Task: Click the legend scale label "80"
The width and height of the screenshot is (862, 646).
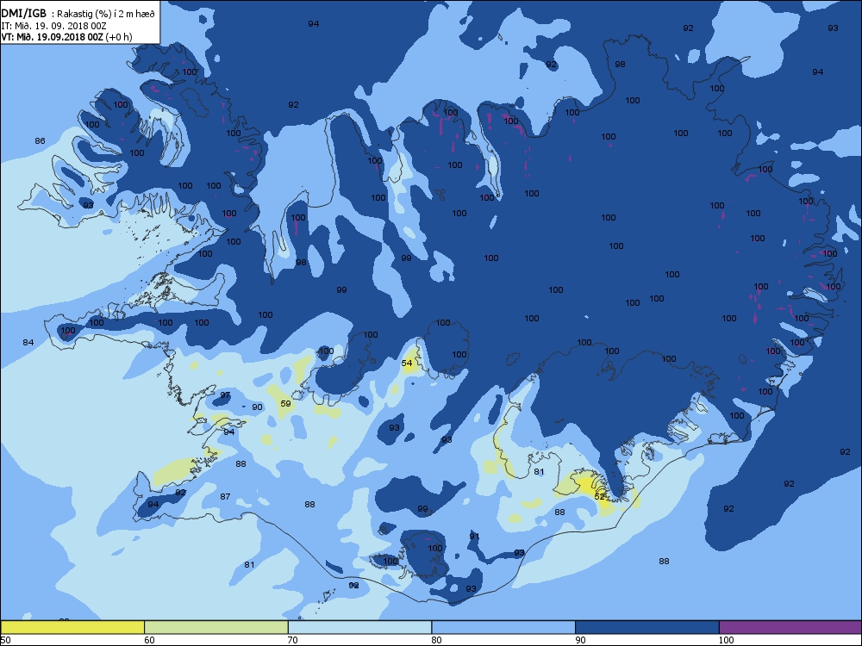Action: pos(436,640)
